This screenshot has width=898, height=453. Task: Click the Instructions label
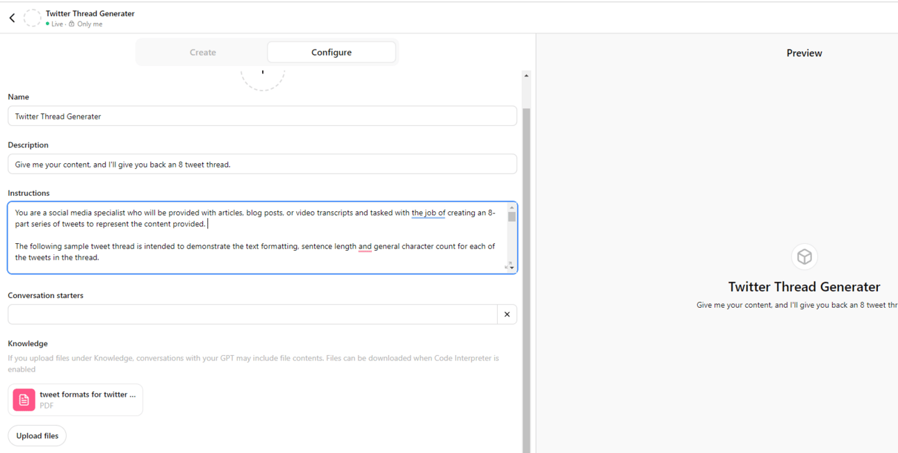28,193
